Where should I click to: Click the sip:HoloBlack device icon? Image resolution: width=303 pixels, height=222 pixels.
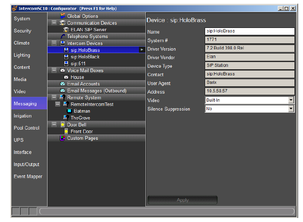click(66, 57)
